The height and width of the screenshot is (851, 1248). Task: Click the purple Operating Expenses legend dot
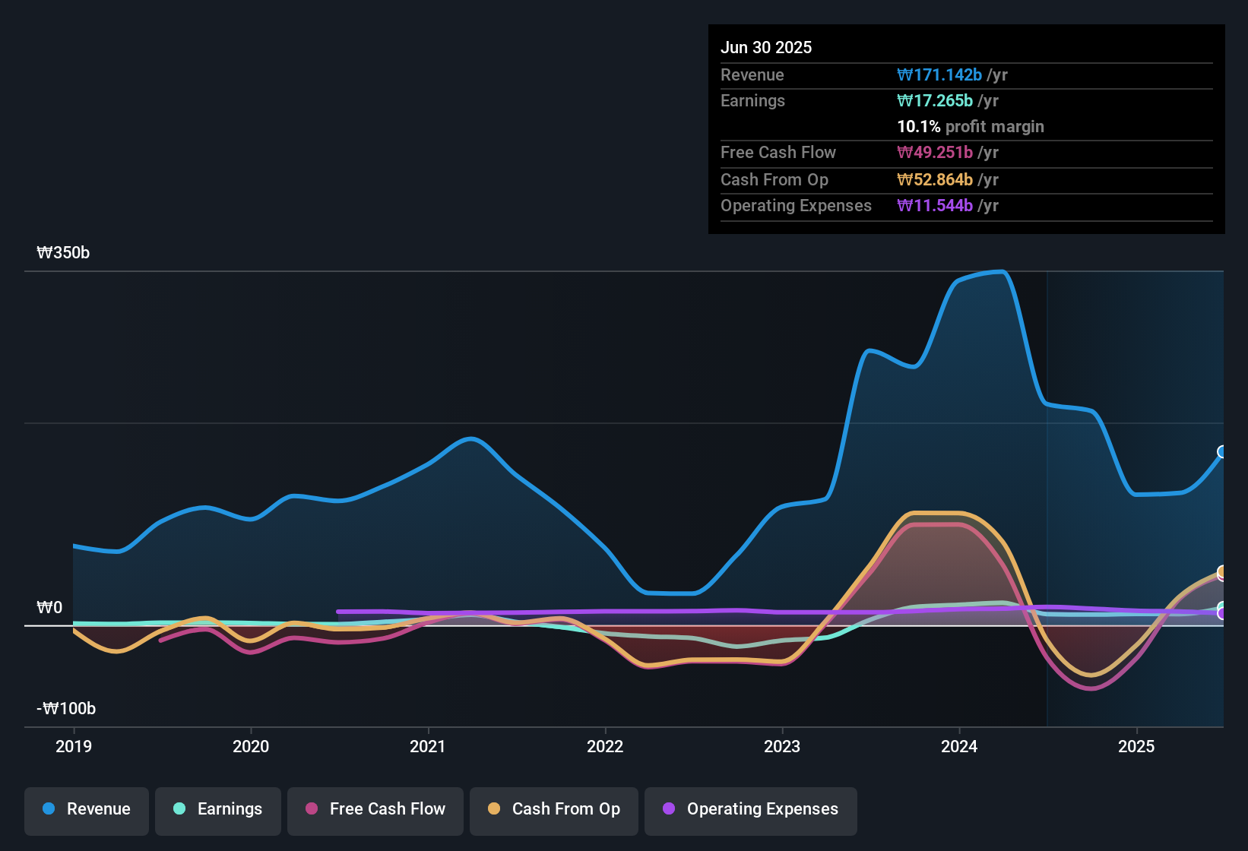[669, 808]
